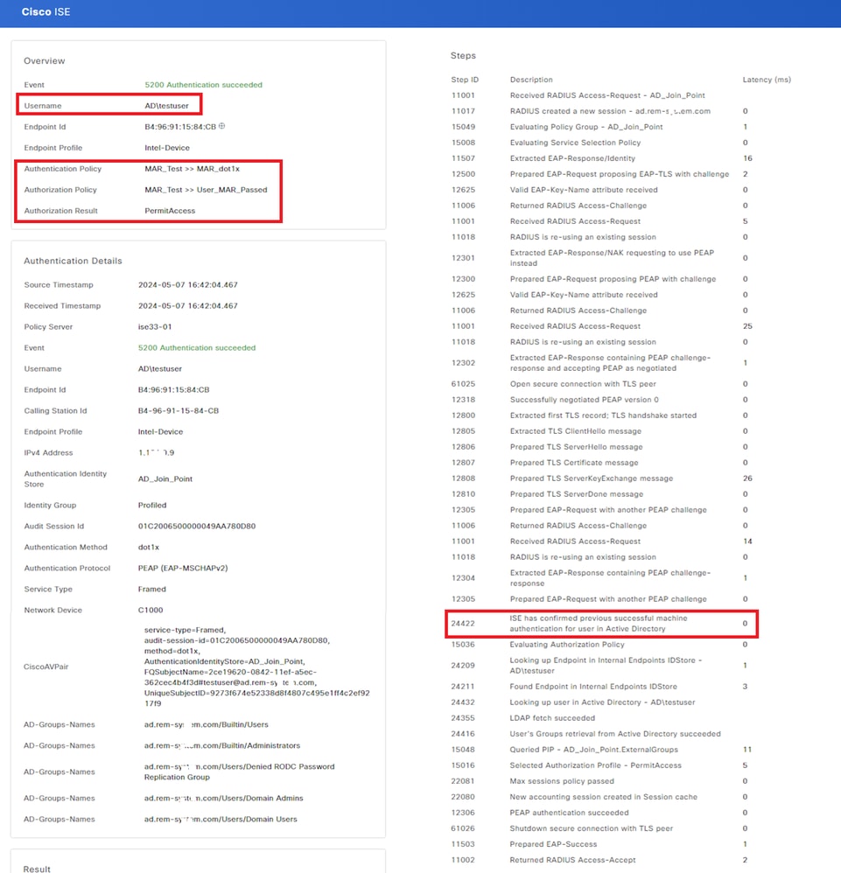
Task: Click the icon beside the Overview Endpoint Id
Action: tap(221, 126)
